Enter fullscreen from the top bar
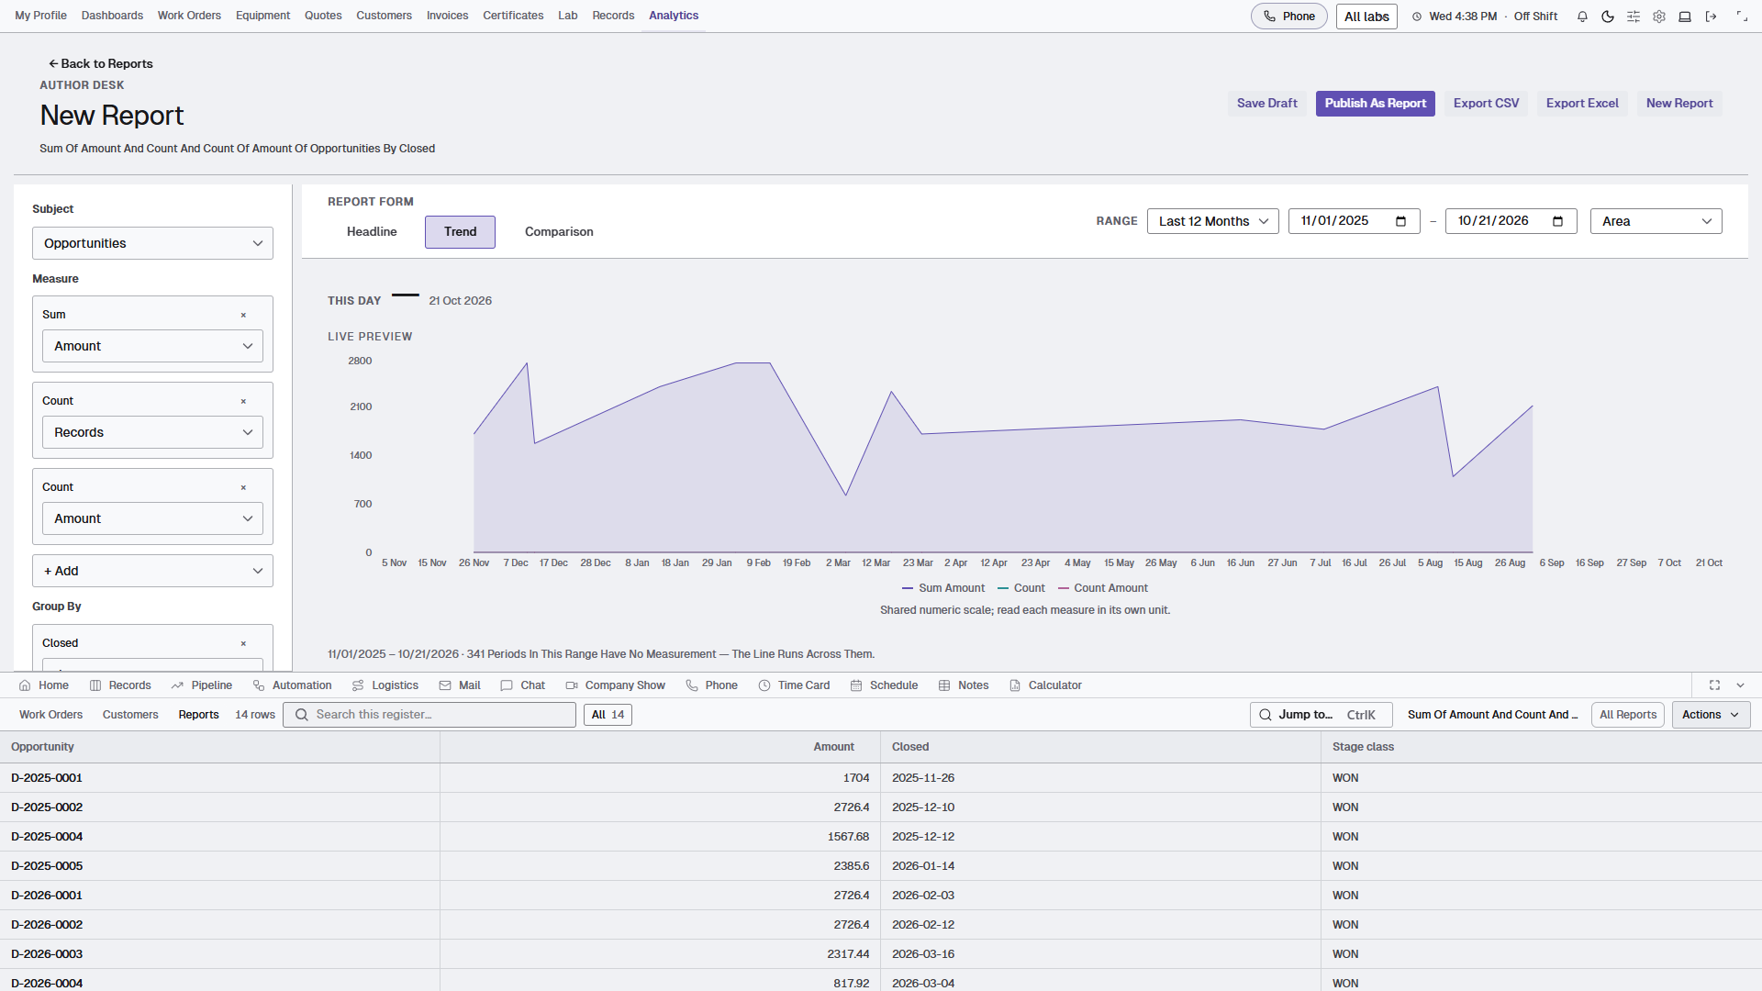 coord(1742,17)
